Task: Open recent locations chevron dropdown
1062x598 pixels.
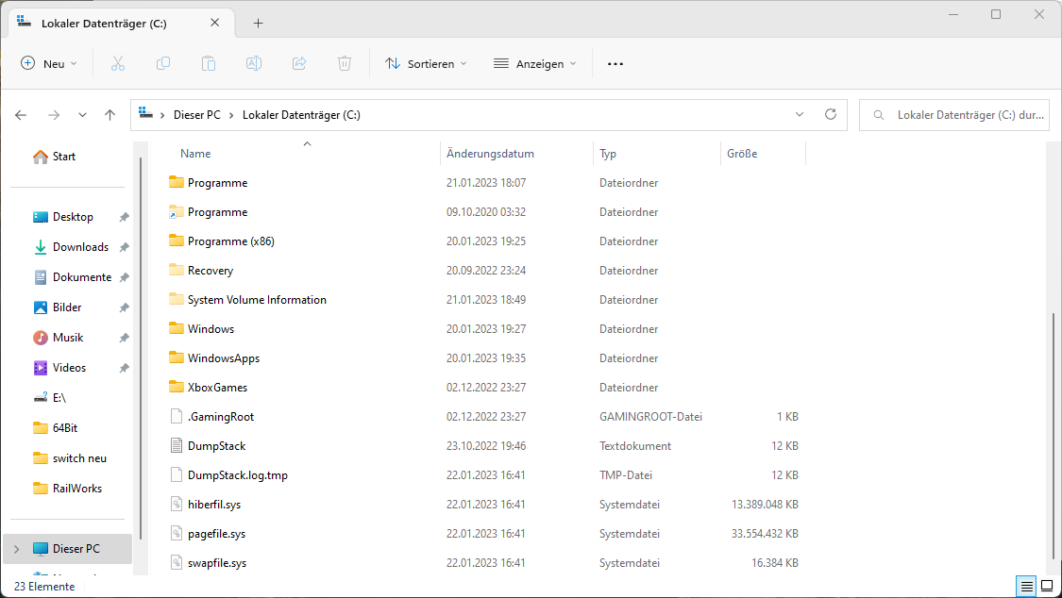Action: coord(82,115)
